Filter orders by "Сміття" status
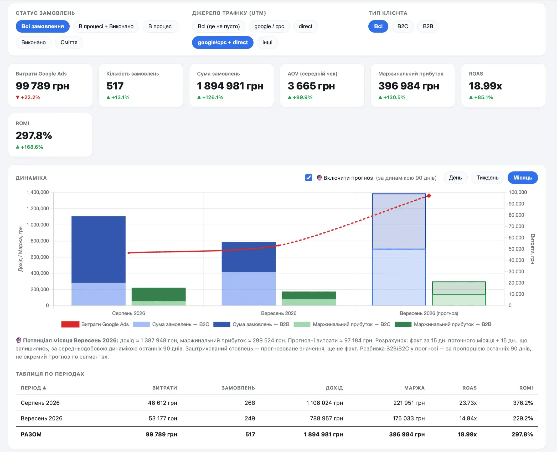 point(69,42)
